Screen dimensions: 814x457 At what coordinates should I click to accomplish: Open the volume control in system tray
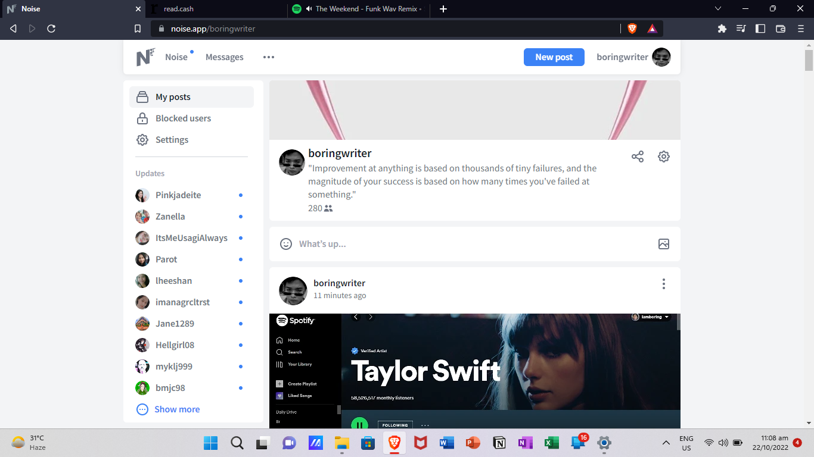point(723,443)
